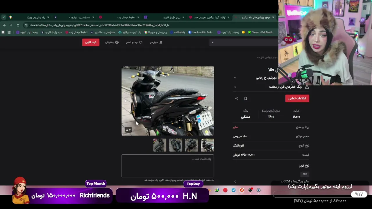Focus the divar.ir address bar

(151, 25)
